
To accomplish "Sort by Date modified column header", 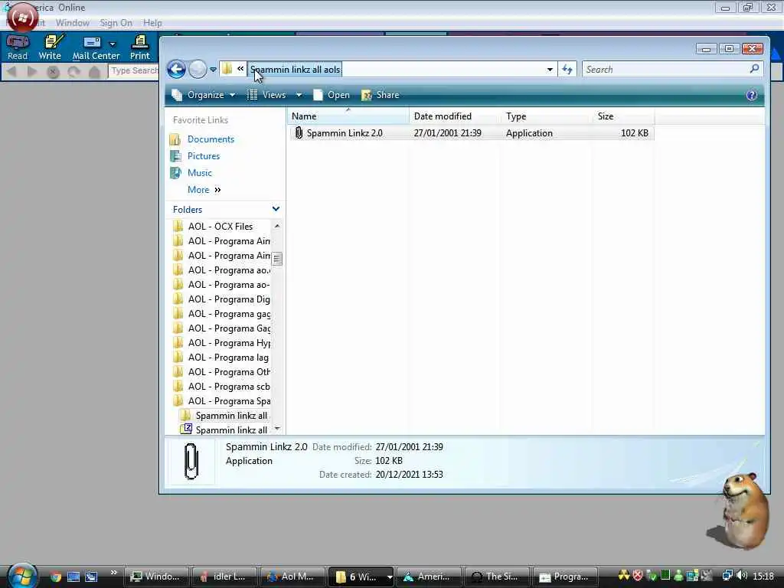I will point(455,116).
